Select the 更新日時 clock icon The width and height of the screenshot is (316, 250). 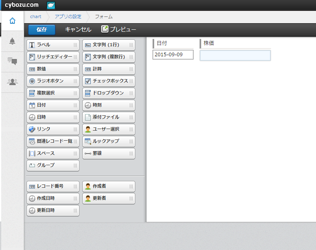coord(32,211)
